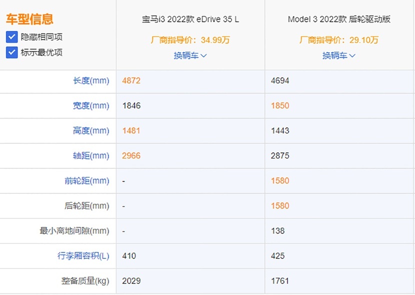Click the 整备质量(kg) row label
The width and height of the screenshot is (415, 295).
(85, 281)
